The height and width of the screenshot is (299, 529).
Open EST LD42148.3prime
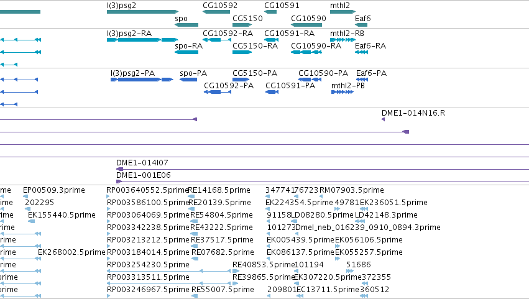[386, 215]
